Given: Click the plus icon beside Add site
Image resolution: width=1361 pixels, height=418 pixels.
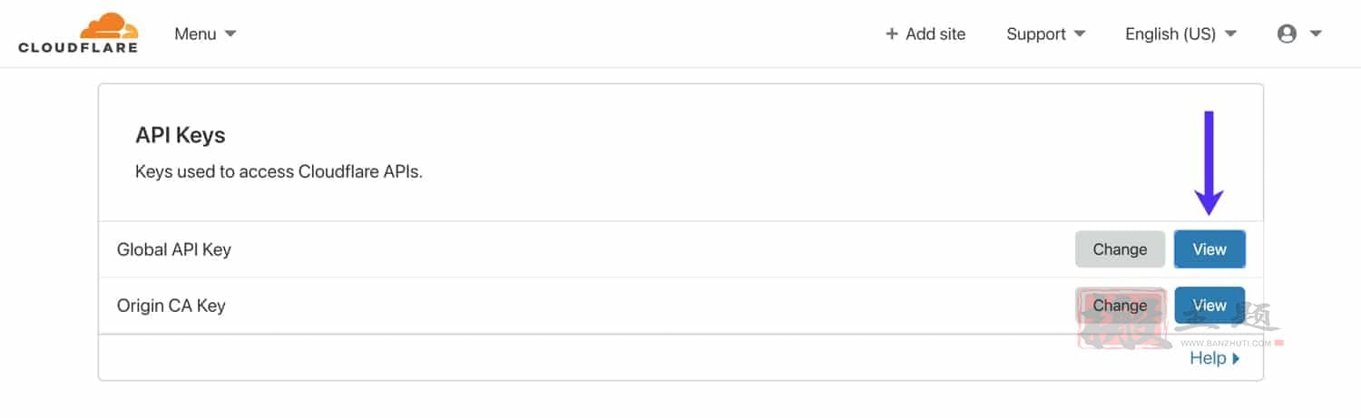Looking at the screenshot, I should [x=891, y=34].
